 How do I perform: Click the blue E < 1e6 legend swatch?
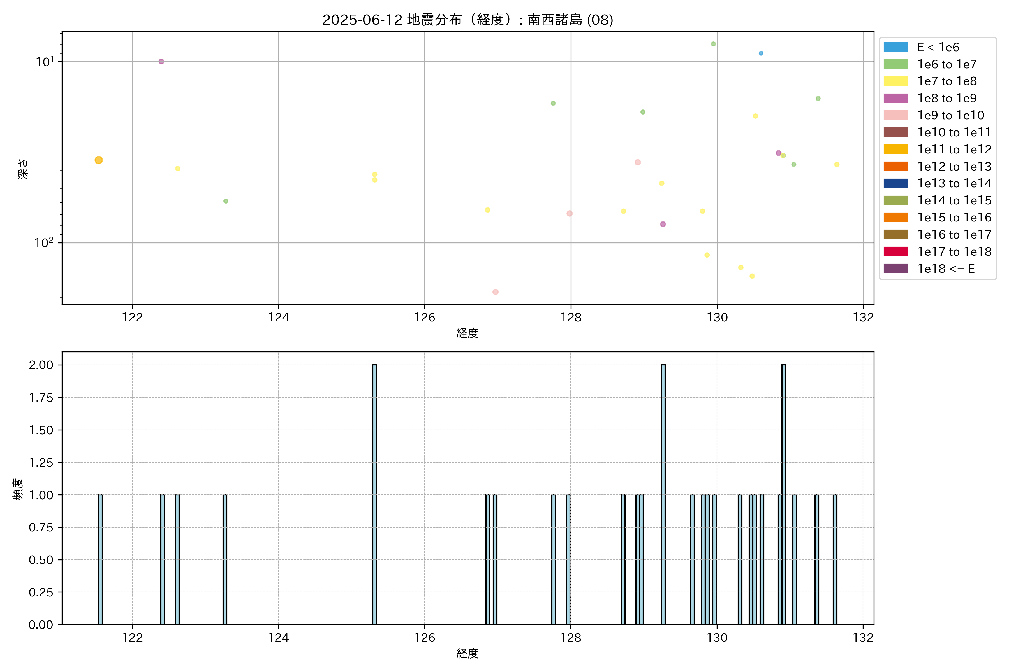point(895,47)
